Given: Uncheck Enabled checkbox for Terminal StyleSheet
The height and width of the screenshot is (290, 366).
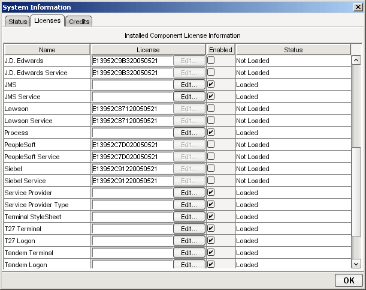Looking at the screenshot, I should tap(211, 216).
